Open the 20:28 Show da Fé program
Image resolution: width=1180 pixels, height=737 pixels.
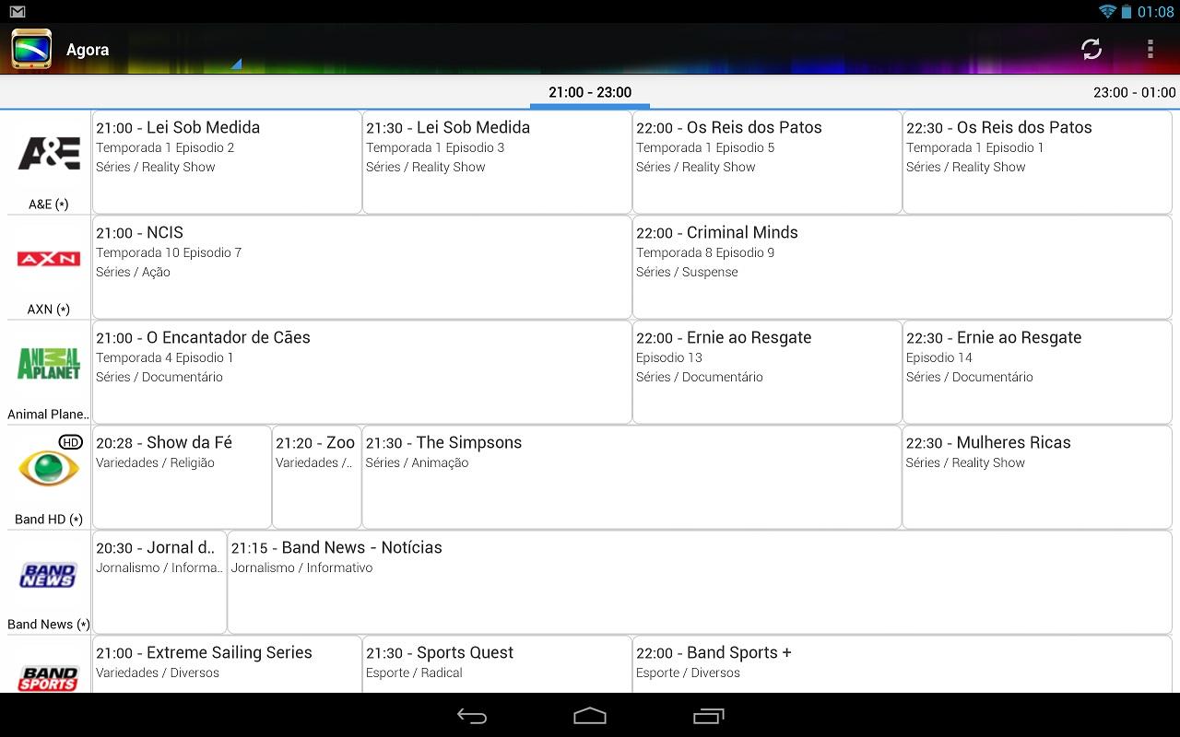coord(182,477)
